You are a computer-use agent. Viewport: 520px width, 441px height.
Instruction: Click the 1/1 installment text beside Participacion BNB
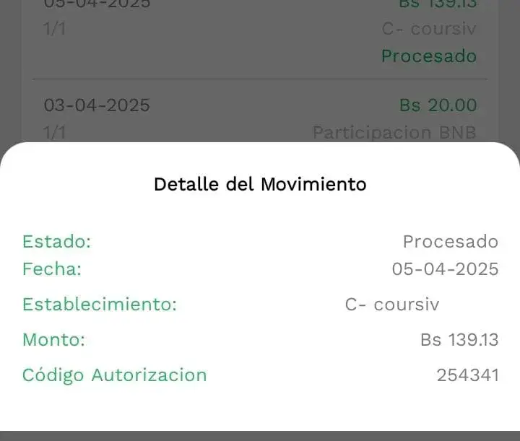coord(52,133)
